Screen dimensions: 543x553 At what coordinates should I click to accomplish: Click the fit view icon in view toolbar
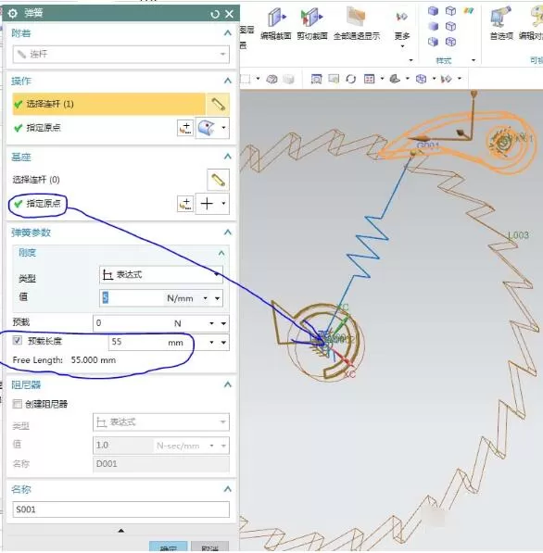pos(316,79)
